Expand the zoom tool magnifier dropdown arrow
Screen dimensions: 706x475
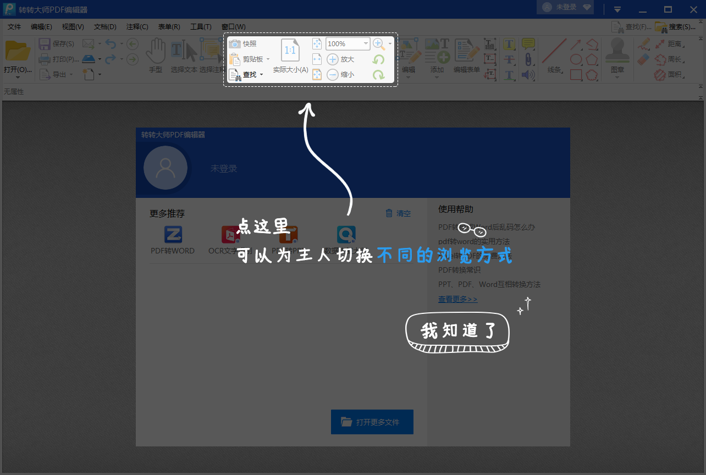[390, 44]
